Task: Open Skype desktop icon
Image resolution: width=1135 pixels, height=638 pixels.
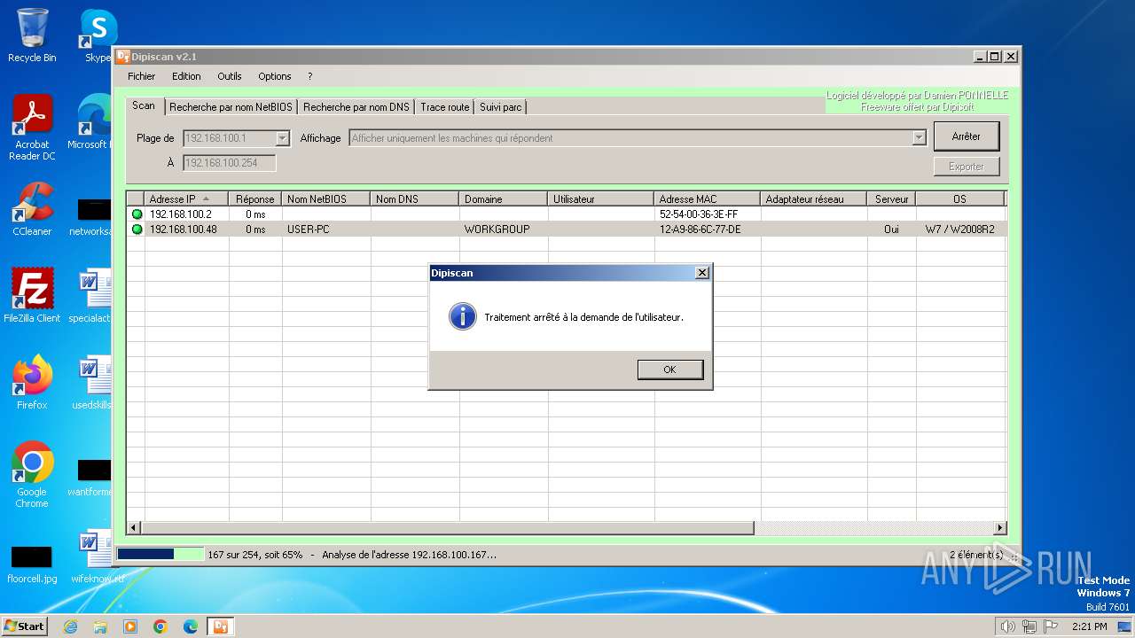Action: point(98,36)
